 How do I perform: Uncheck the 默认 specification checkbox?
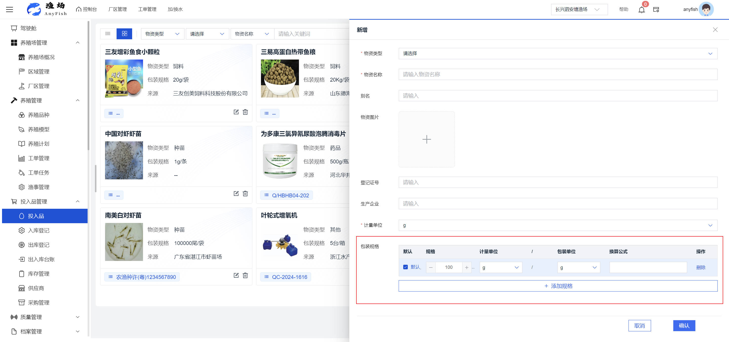click(405, 267)
